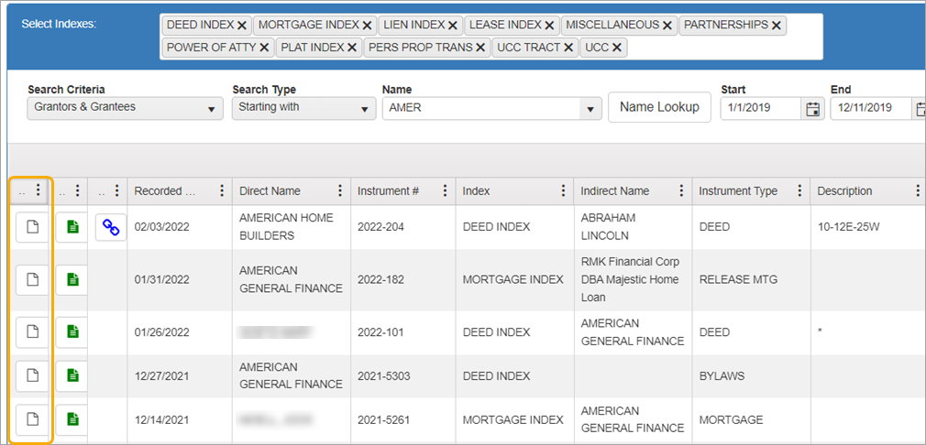Sort by Index column header
The height and width of the screenshot is (445, 926).
click(476, 191)
